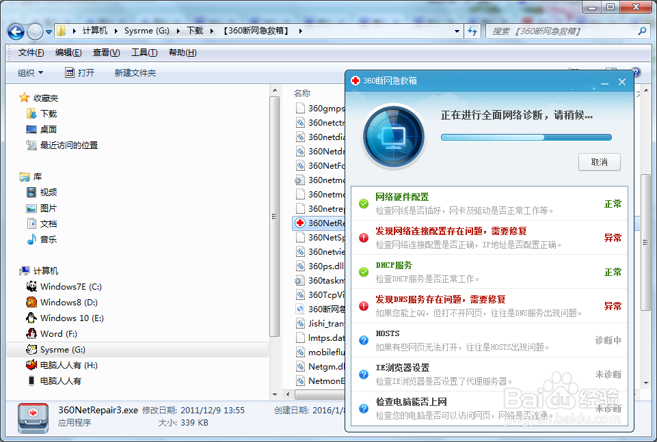Click the search magnifier in the search box
The height and width of the screenshot is (442, 657).
(x=642, y=31)
